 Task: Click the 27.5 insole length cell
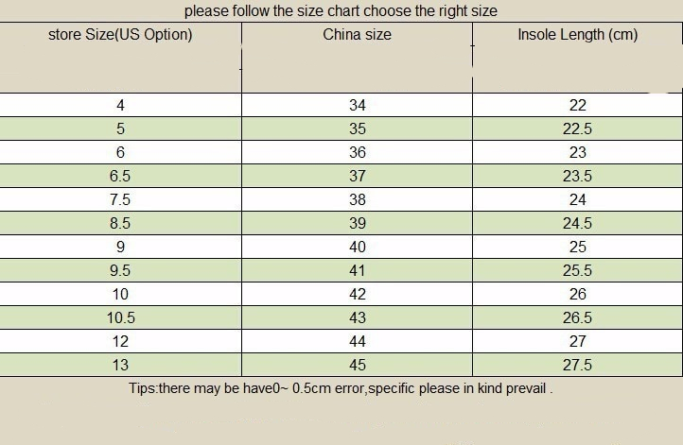[x=577, y=365]
